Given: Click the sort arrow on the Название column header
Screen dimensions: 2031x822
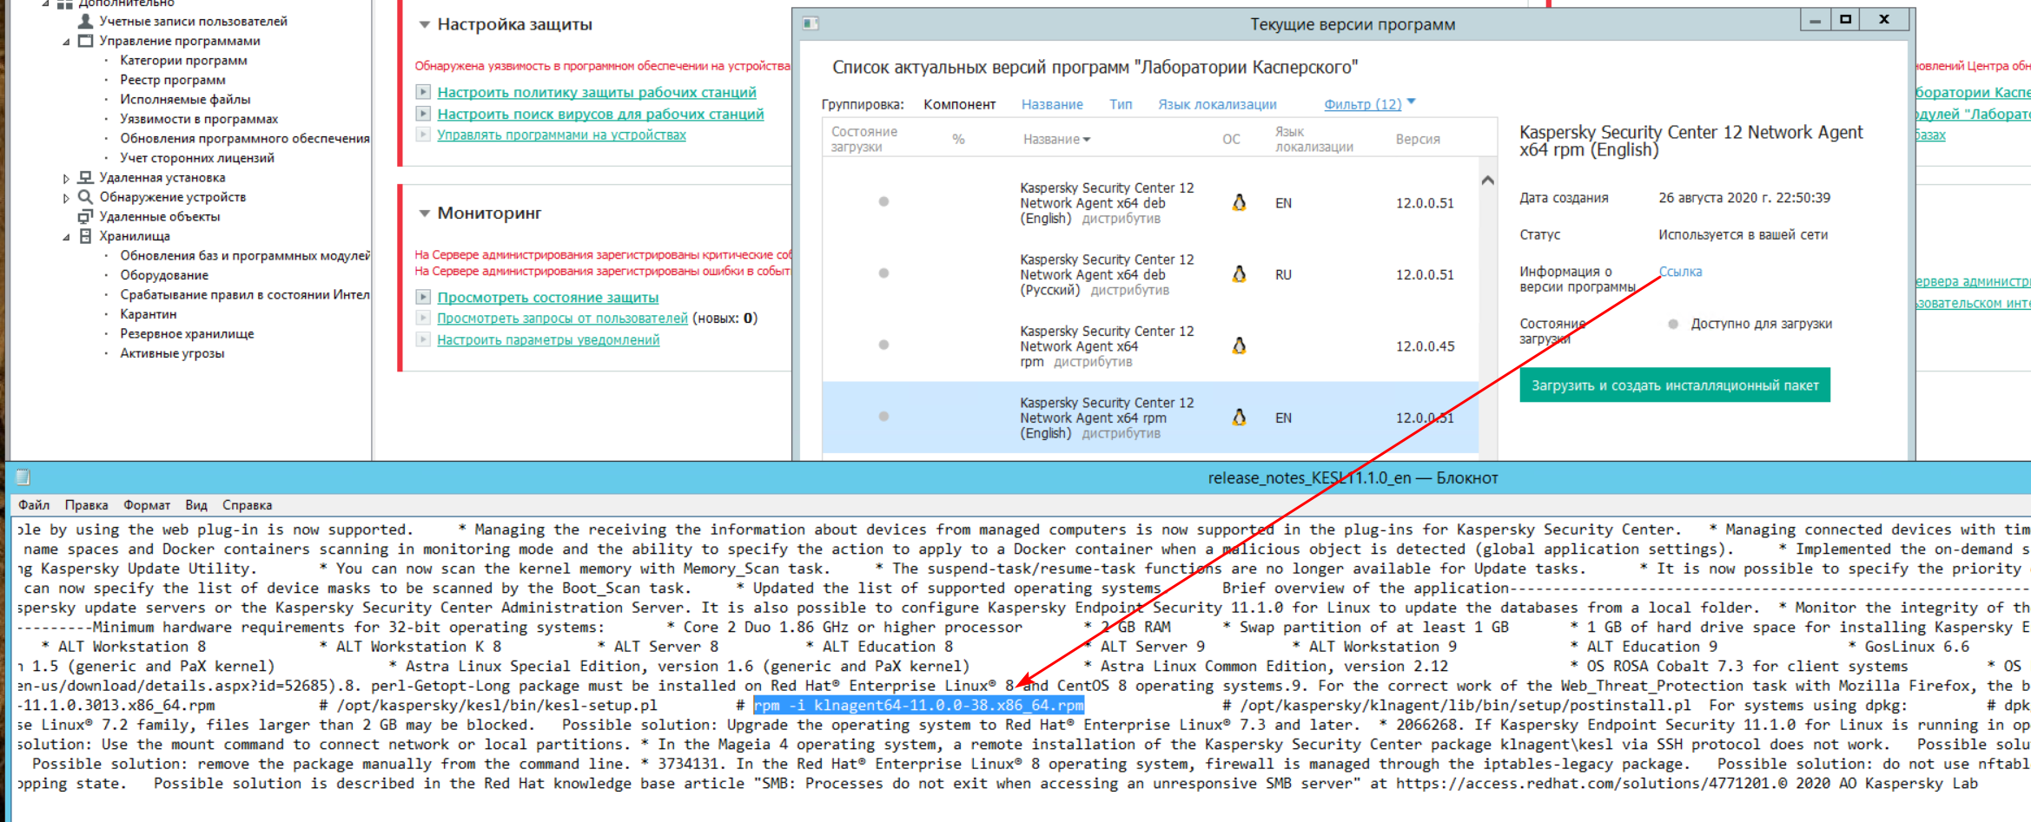Looking at the screenshot, I should point(1087,140).
